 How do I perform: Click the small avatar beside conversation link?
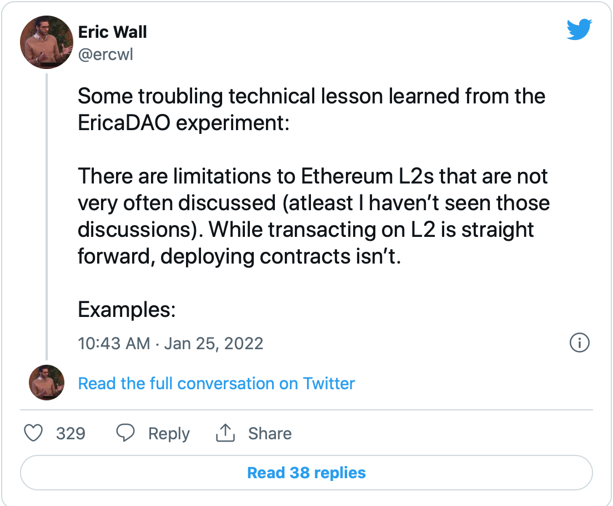point(47,382)
